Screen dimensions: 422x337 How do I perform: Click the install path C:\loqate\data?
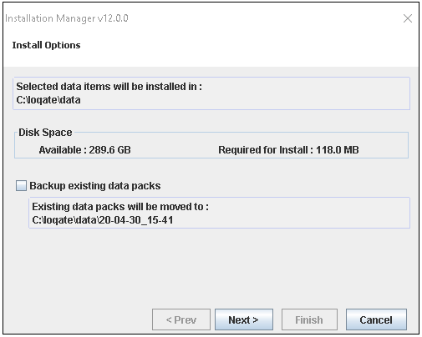[x=48, y=100]
